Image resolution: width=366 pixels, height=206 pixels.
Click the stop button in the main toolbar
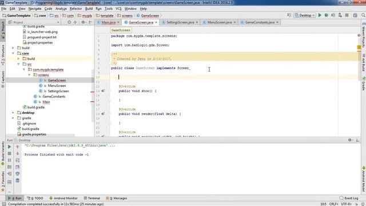[x=347, y=15]
